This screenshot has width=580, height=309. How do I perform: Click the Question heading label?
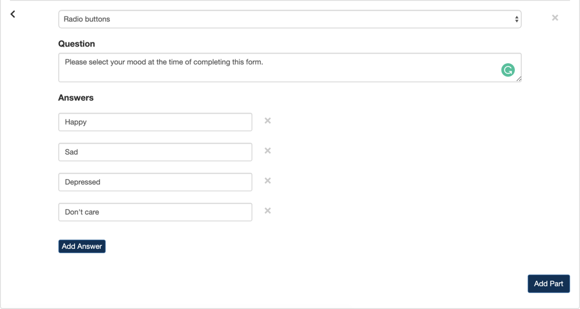coord(77,44)
